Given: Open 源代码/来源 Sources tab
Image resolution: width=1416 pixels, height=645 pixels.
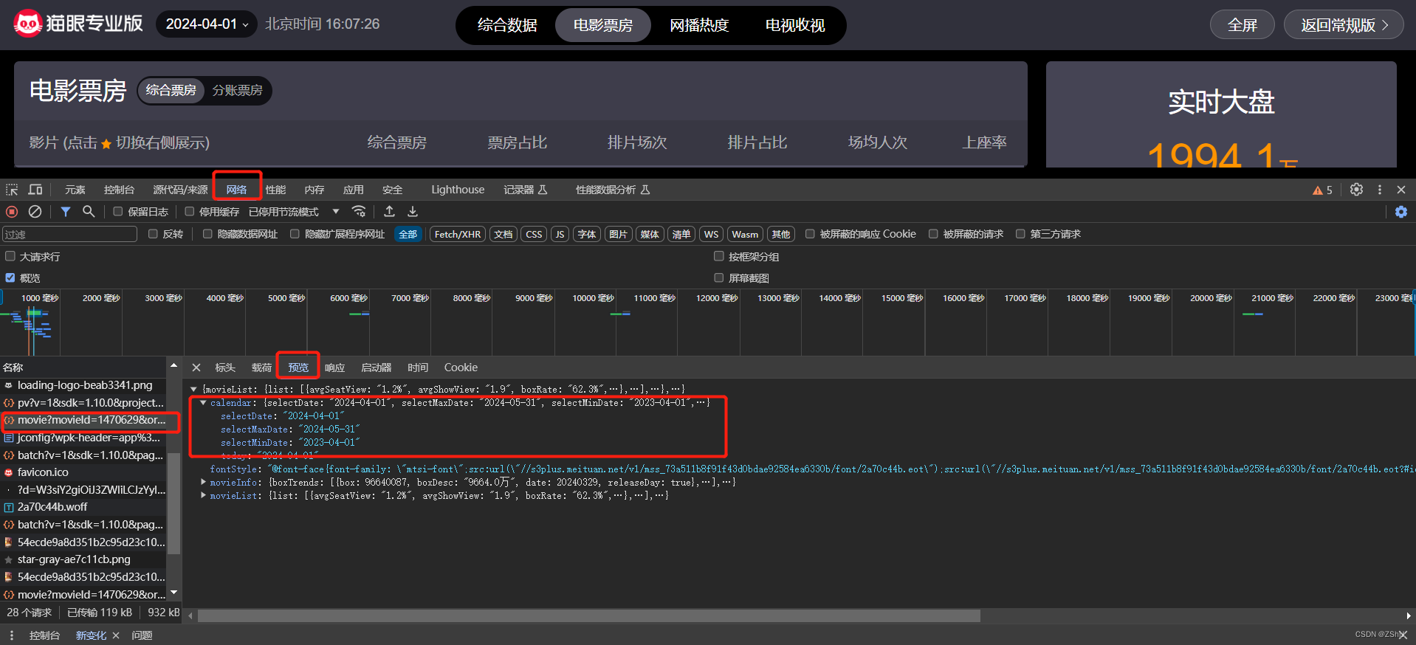Looking at the screenshot, I should tap(180, 190).
